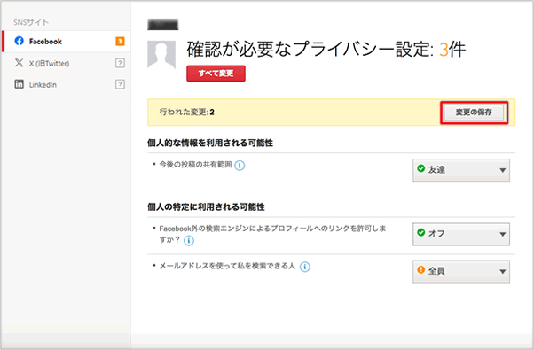Click the profile avatar placeholder image
Viewport: 534px width, 350px height.
(x=161, y=55)
